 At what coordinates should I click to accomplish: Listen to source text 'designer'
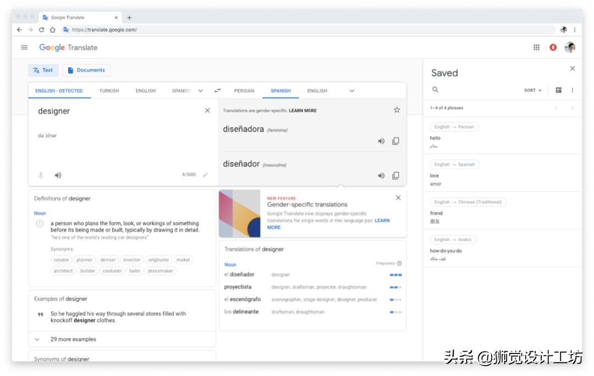(58, 175)
